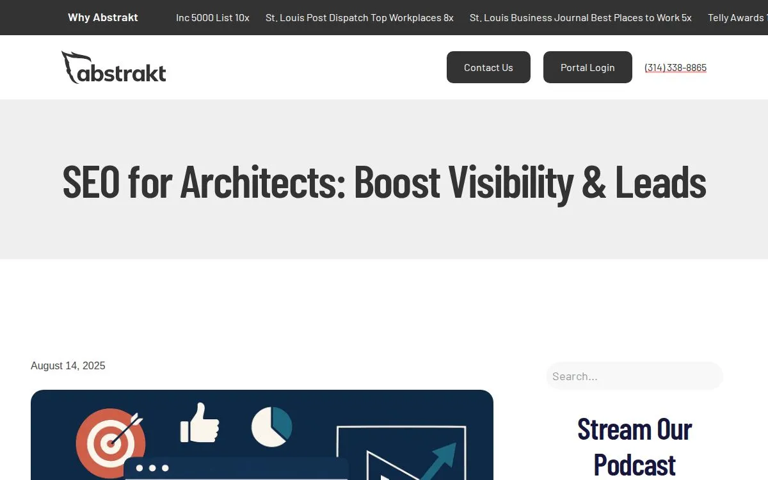Click St. Louis Business Journal Best Places text
The image size is (768, 480).
click(x=580, y=18)
